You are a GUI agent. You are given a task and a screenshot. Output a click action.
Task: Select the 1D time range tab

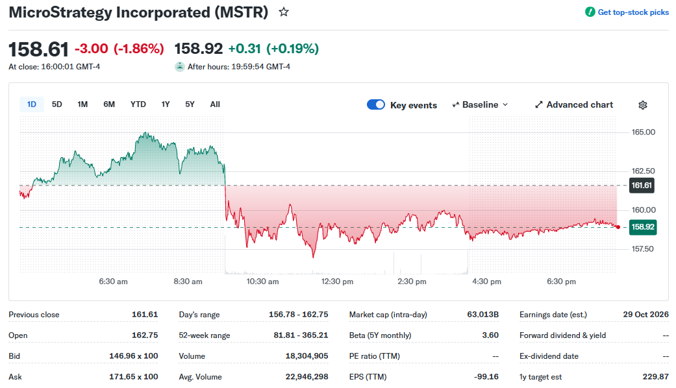(31, 104)
